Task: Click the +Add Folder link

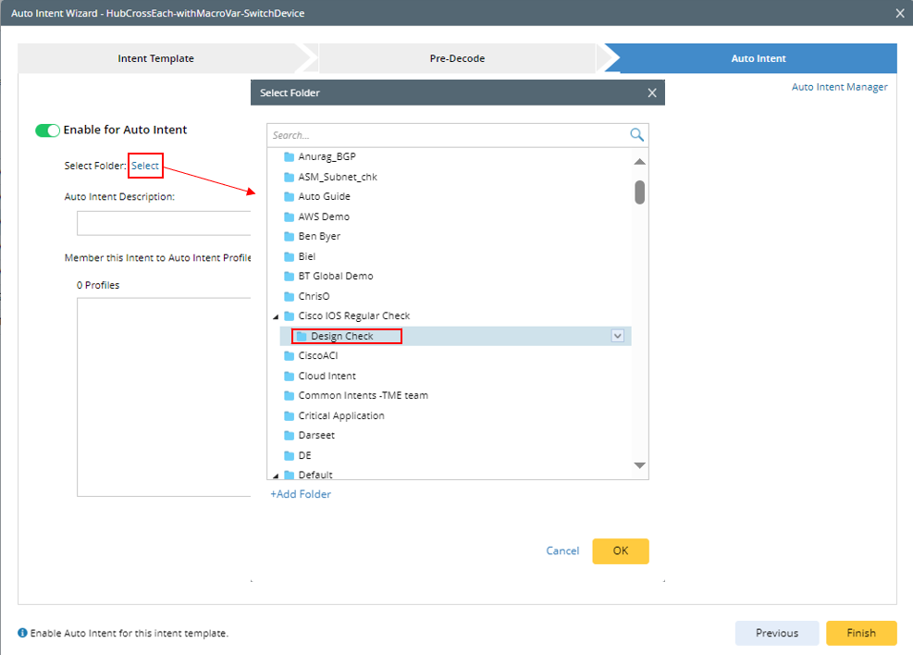Action: (301, 494)
